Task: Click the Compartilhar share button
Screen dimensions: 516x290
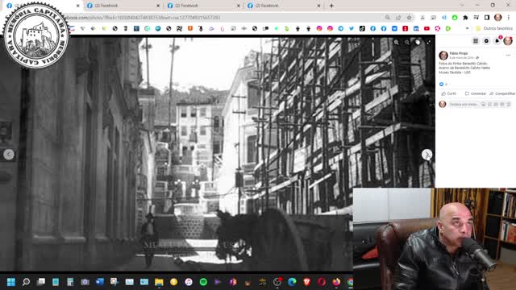Action: pyautogui.click(x=501, y=93)
